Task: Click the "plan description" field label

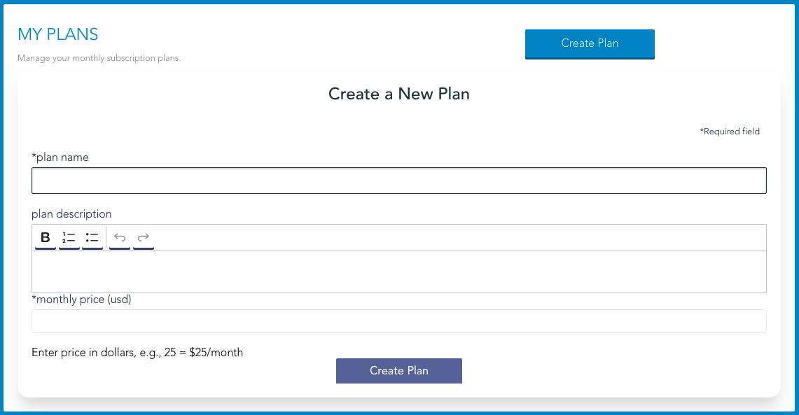Action: click(71, 213)
